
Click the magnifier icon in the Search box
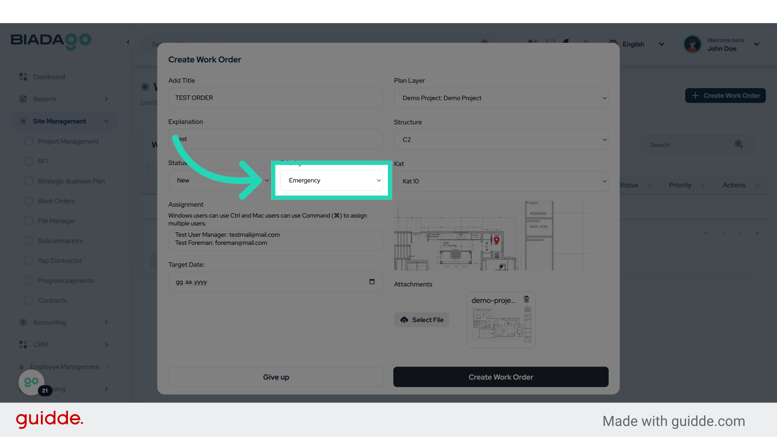[738, 144]
